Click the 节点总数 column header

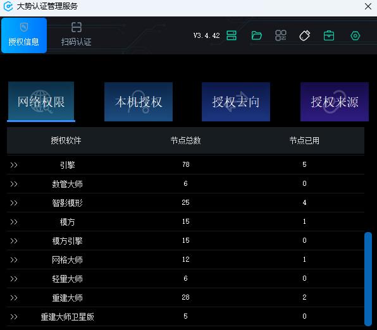pos(185,140)
